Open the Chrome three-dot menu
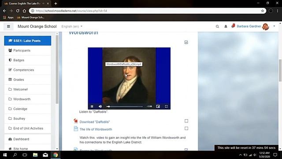Screen dimensions: 282x159 (278, 11)
